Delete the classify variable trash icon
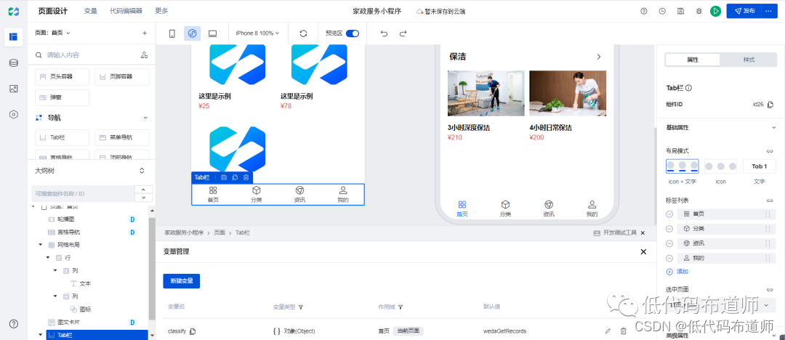This screenshot has height=340, width=785. coord(624,331)
